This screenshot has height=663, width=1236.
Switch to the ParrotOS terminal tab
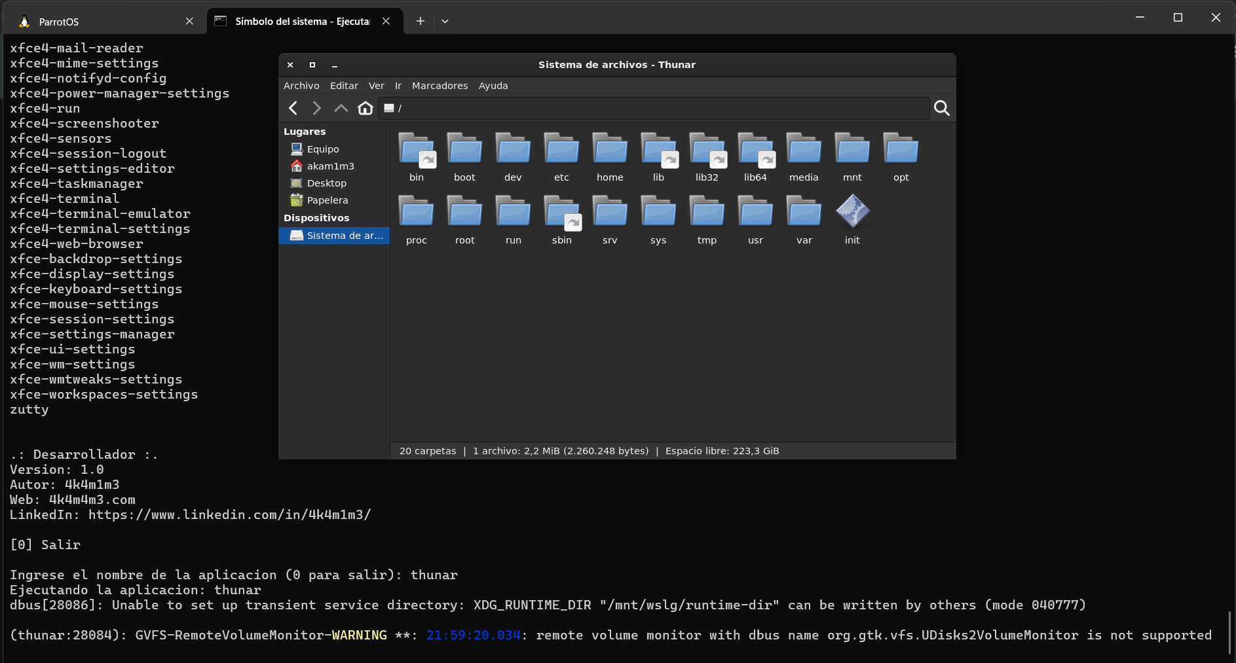pos(105,22)
